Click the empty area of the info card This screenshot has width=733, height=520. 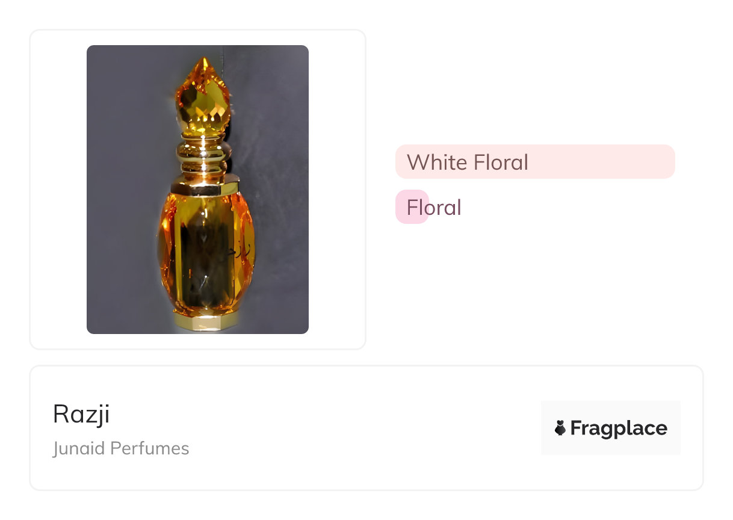click(x=361, y=428)
